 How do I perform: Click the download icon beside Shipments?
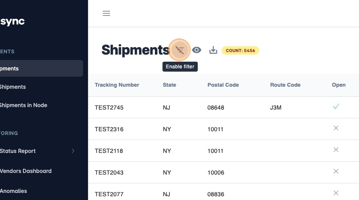coord(213,50)
